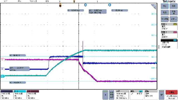The image size is (178, 100).
Task: Select the cyan C2 channel handle
Action: point(3,76)
